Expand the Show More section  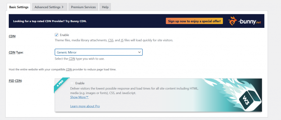click(x=79, y=97)
